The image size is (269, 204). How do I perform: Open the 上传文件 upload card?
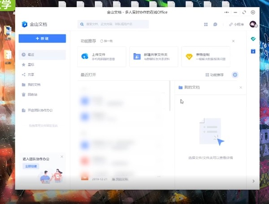(x=102, y=57)
